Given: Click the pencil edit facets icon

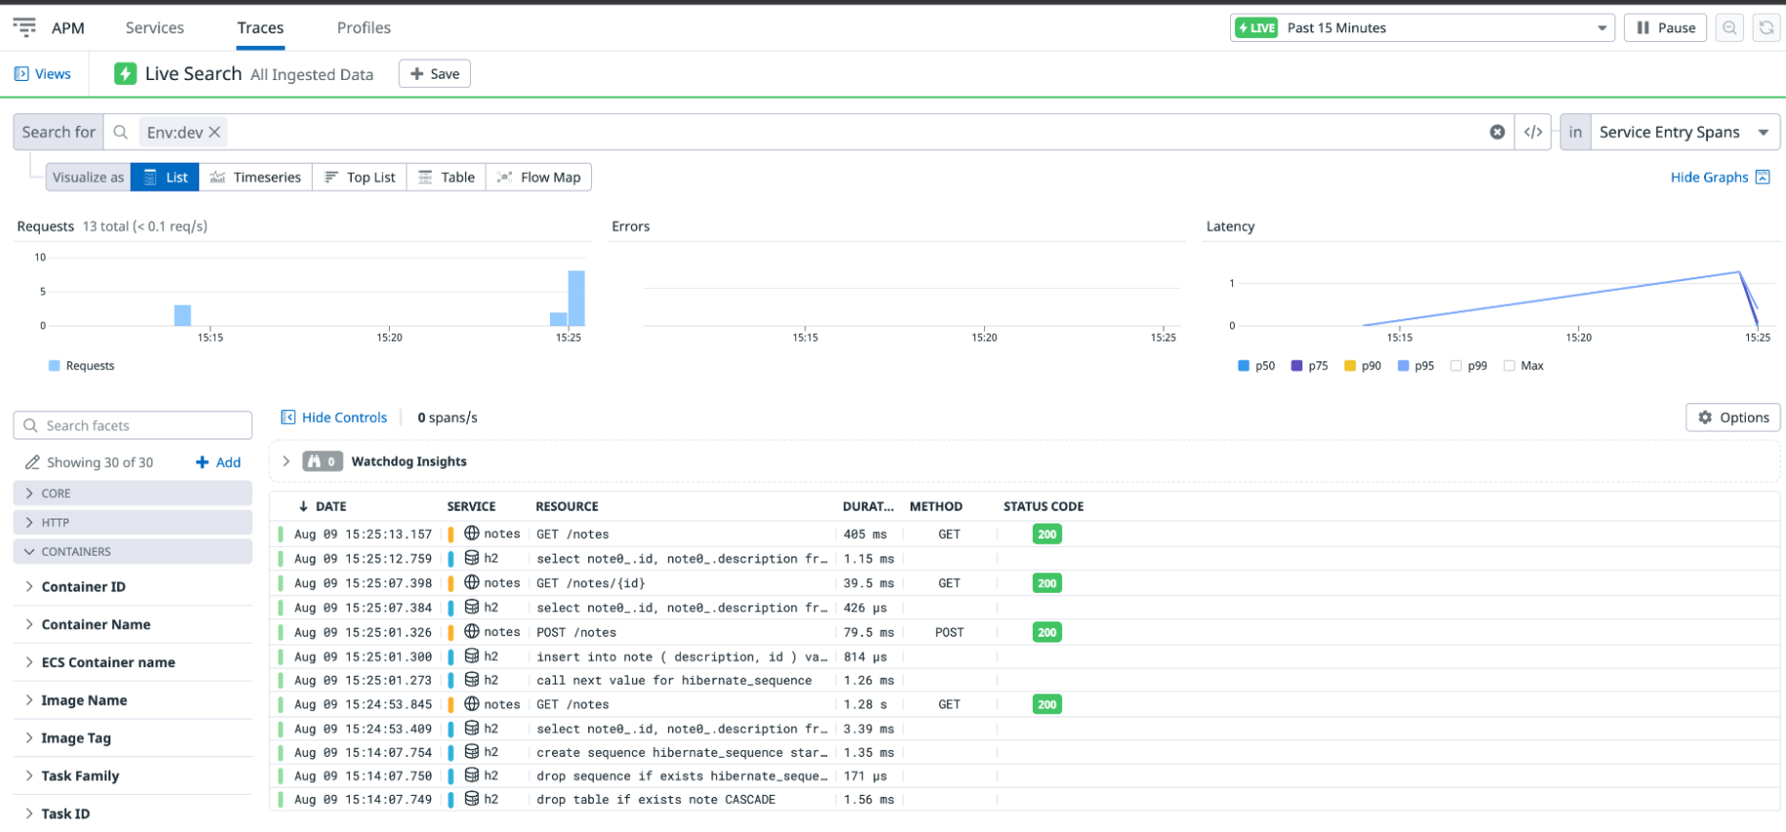Looking at the screenshot, I should click(x=32, y=462).
